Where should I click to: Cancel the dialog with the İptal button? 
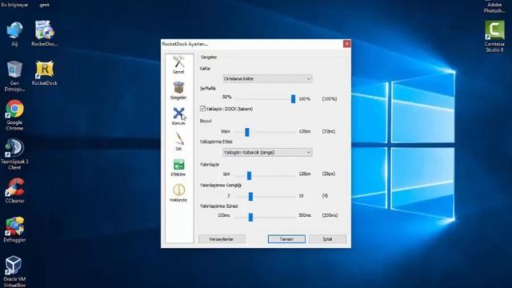coord(327,239)
